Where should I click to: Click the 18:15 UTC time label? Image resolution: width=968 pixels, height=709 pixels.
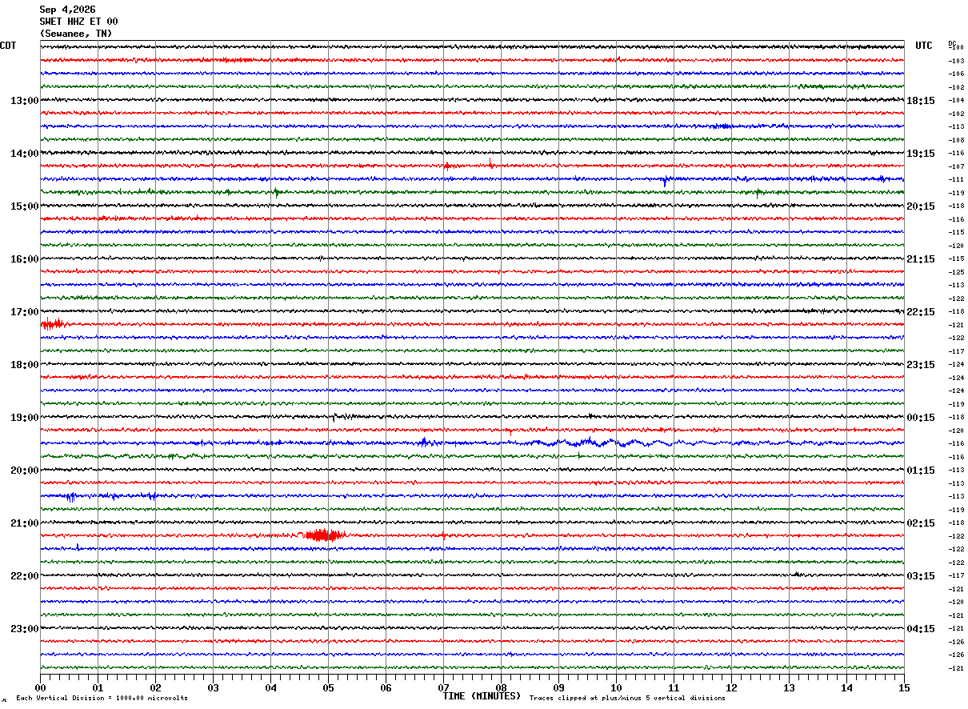pyautogui.click(x=920, y=101)
